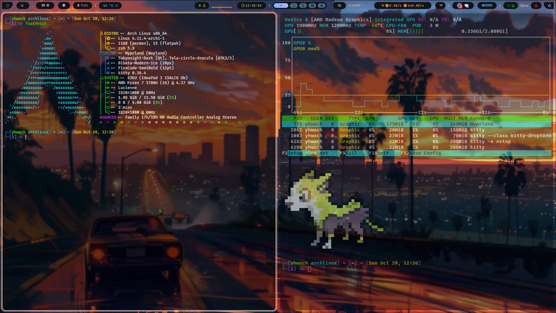
Task: Toggle the crossed-out eye idle inhibitor
Action: [x=339, y=5]
